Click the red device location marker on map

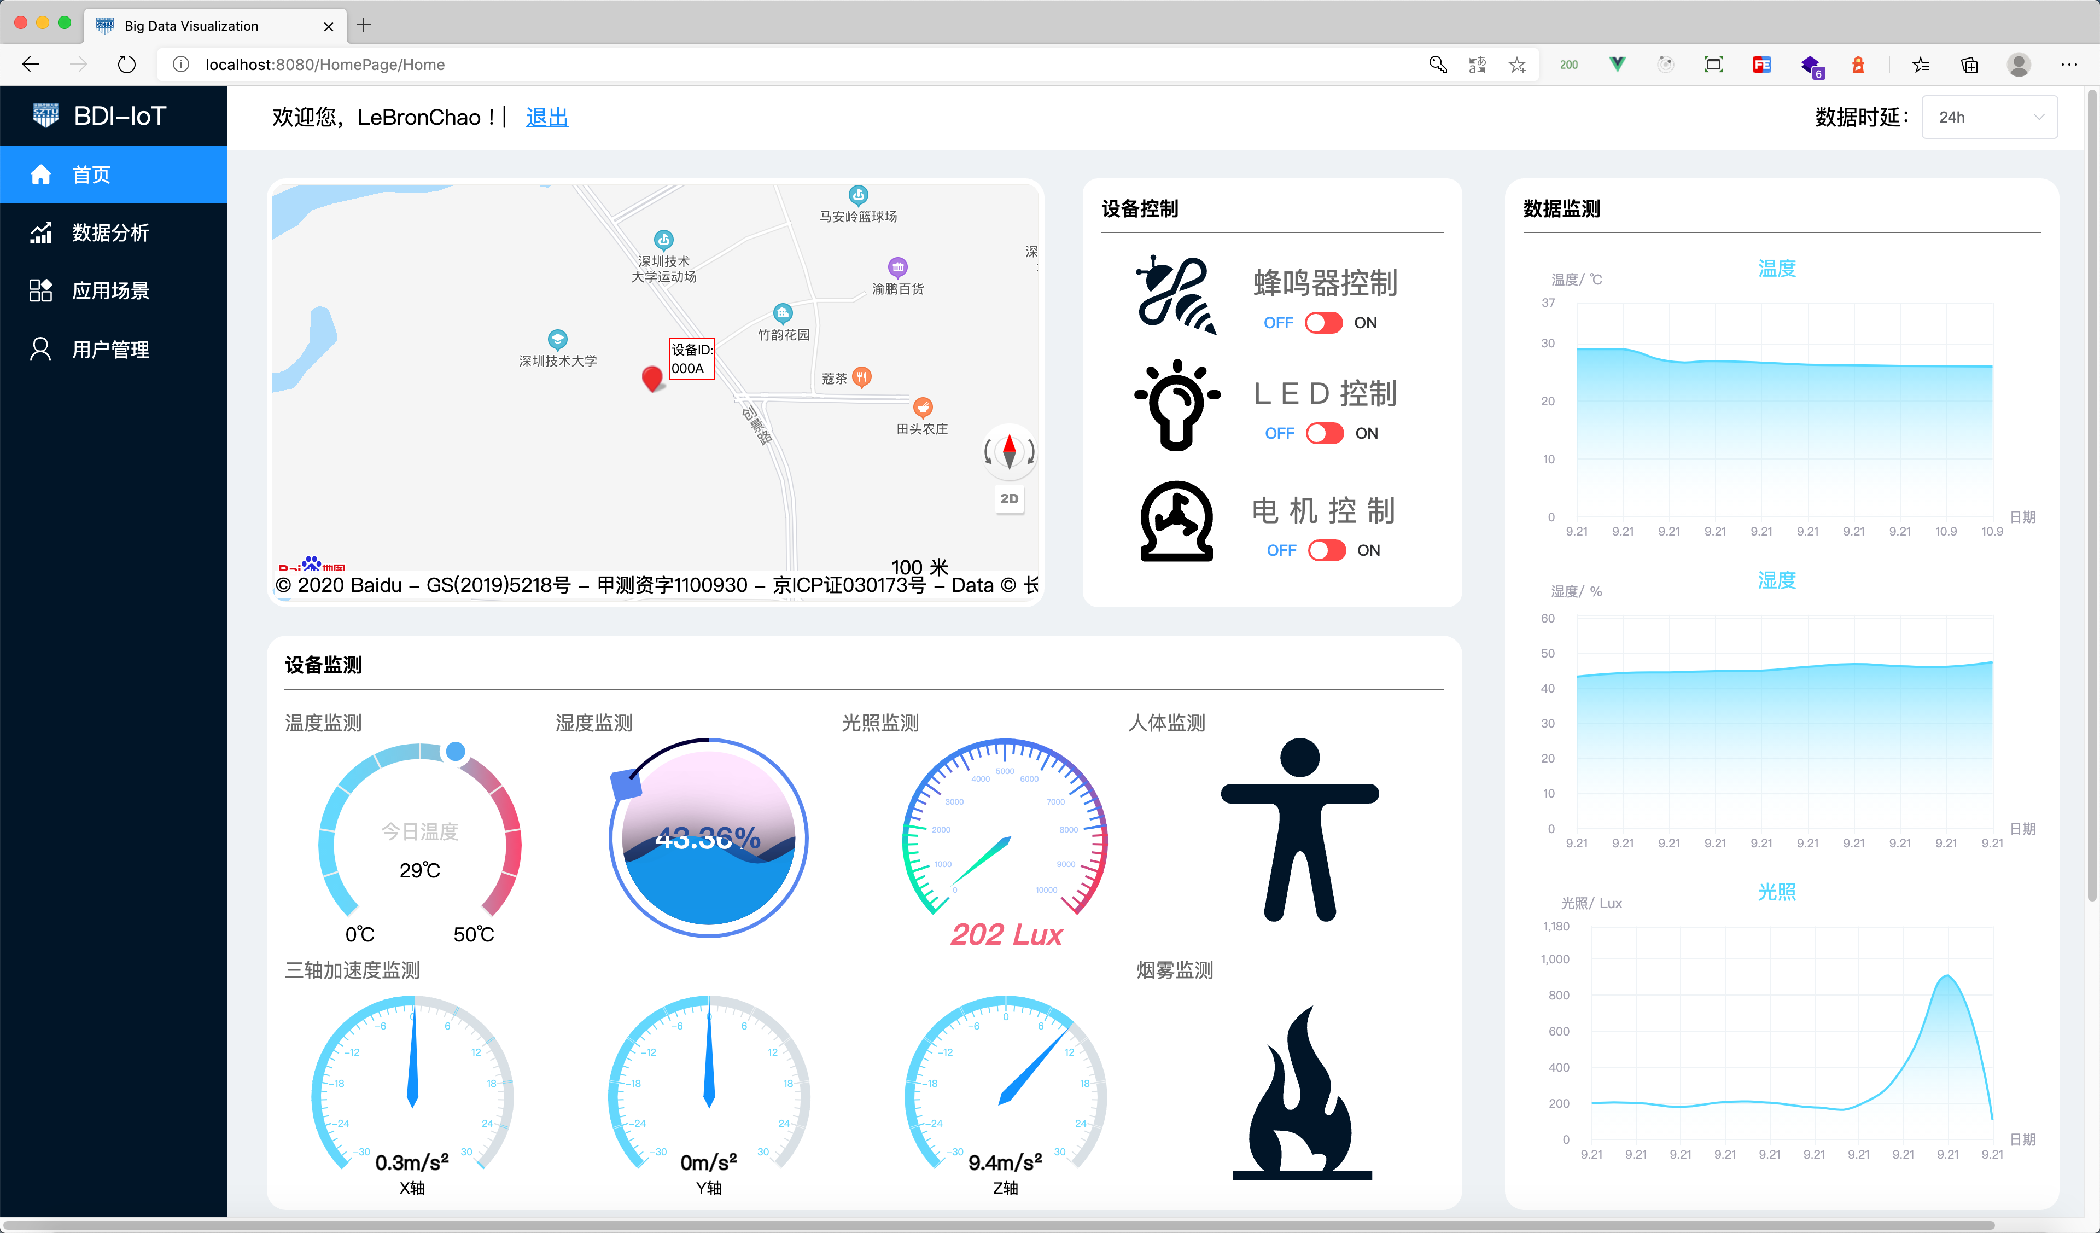652,377
